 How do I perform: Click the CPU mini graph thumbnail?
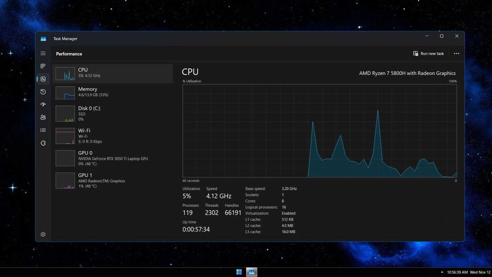(65, 74)
